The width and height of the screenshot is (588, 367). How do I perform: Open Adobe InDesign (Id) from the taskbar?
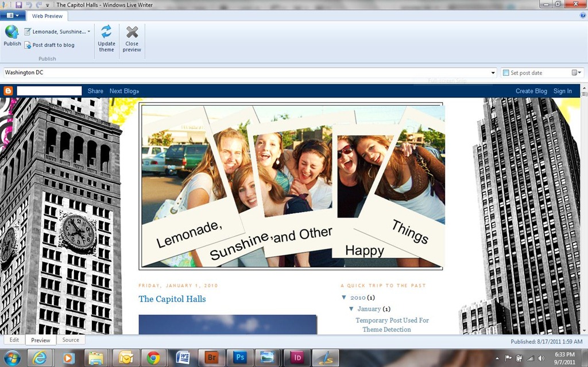click(x=297, y=358)
